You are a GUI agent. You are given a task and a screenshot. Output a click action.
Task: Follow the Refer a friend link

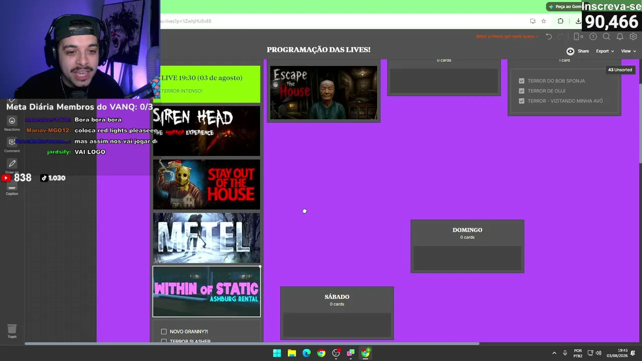tap(507, 37)
